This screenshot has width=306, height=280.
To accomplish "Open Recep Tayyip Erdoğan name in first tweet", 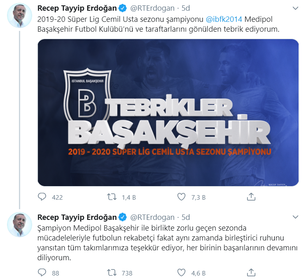I will click(77, 8).
